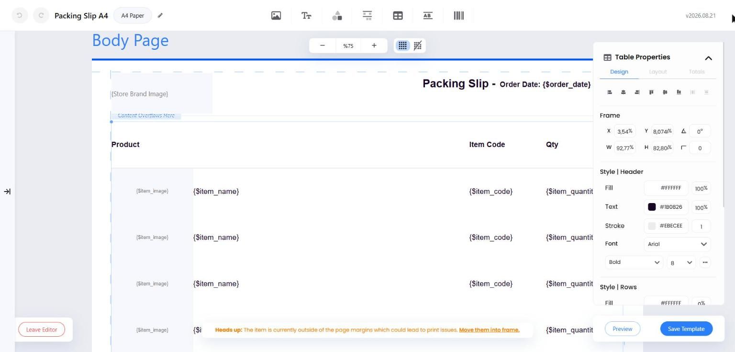735x352 pixels.
Task: Align element to right edge
Action: coord(637,92)
